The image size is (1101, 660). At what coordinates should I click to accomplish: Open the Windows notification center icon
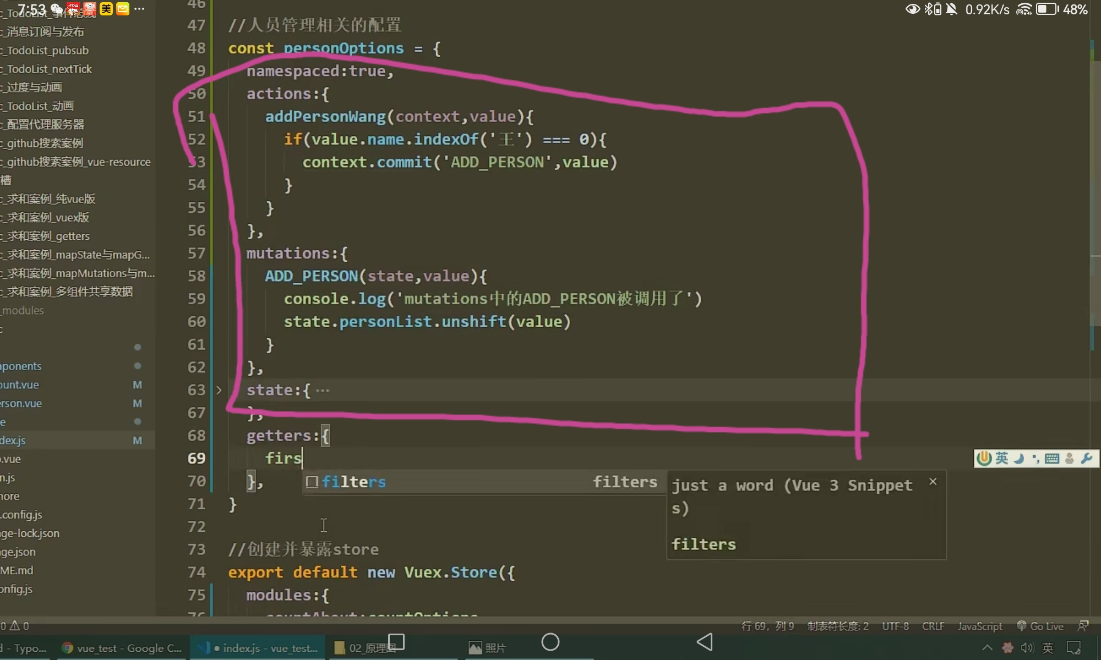pos(1073,648)
